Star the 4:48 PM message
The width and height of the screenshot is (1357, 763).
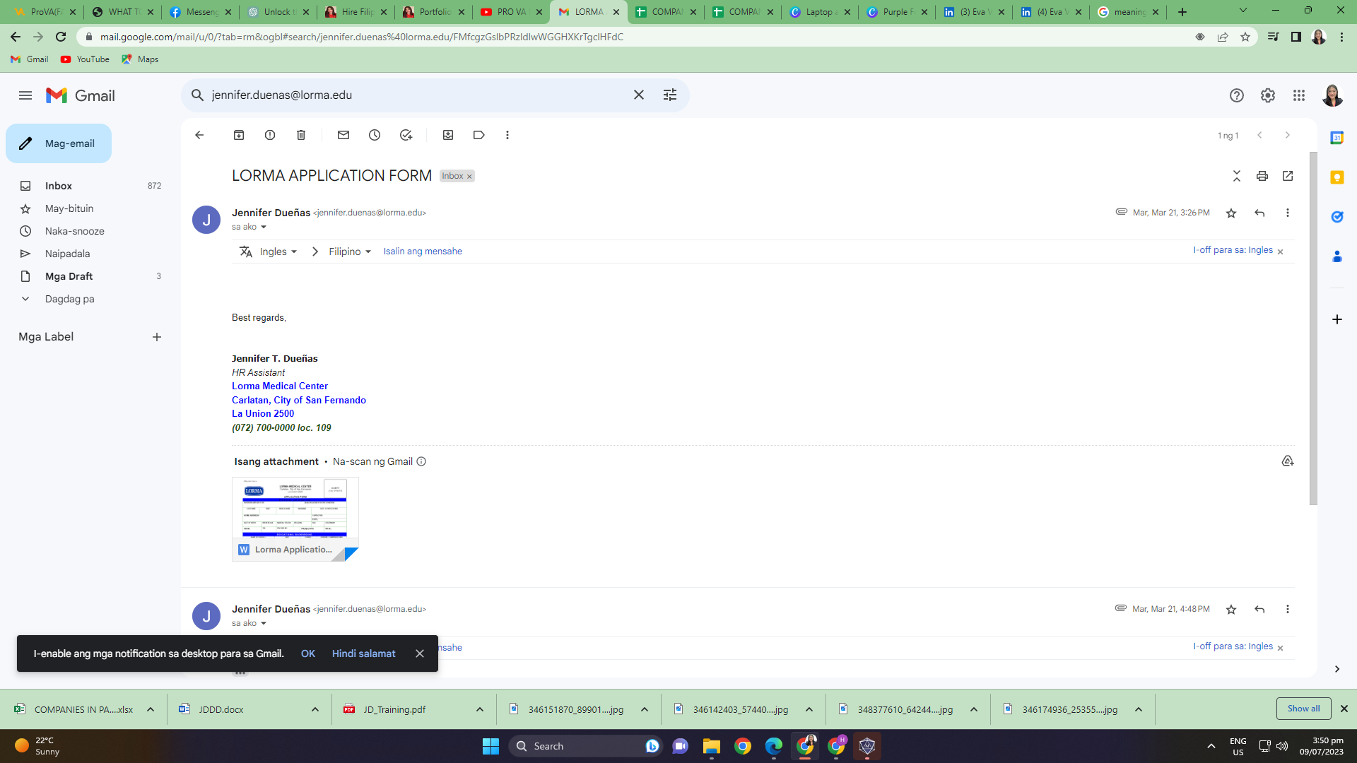(x=1231, y=609)
